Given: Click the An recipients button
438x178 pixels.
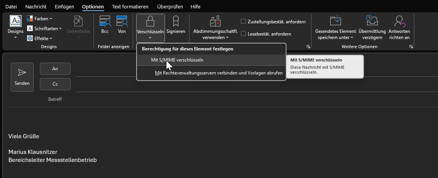Looking at the screenshot, I should coord(55,69).
